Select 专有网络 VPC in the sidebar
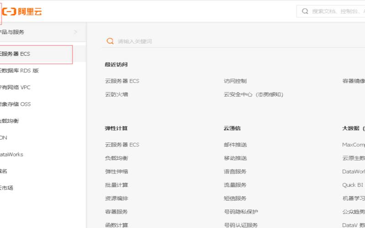 [x=15, y=87]
